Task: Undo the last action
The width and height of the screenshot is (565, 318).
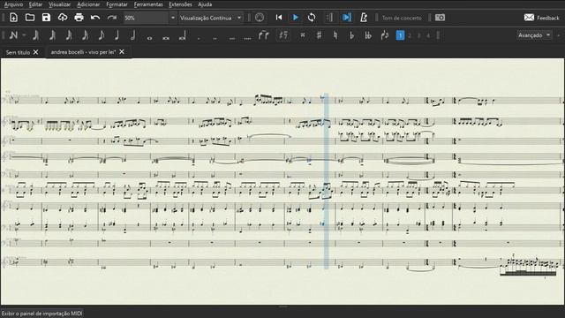Action: point(95,18)
